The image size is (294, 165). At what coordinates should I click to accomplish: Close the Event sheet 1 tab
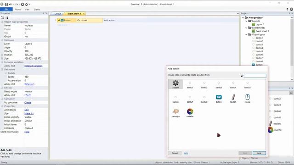[x=84, y=14]
